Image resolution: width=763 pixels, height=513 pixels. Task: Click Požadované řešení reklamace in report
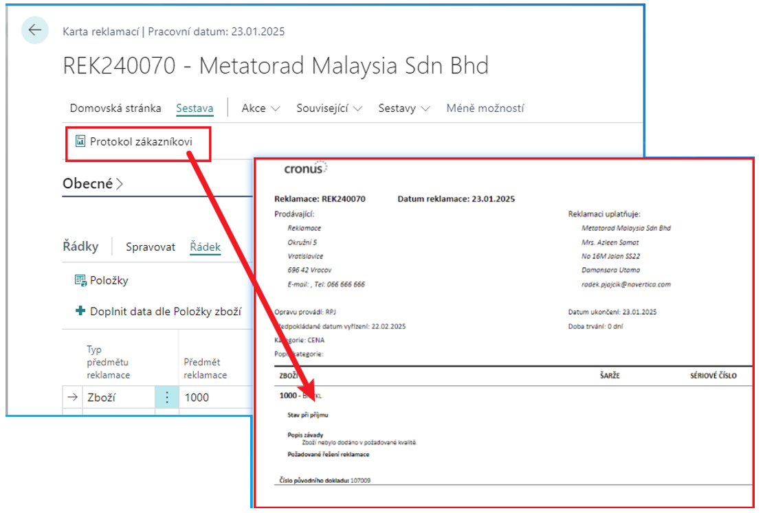329,455
